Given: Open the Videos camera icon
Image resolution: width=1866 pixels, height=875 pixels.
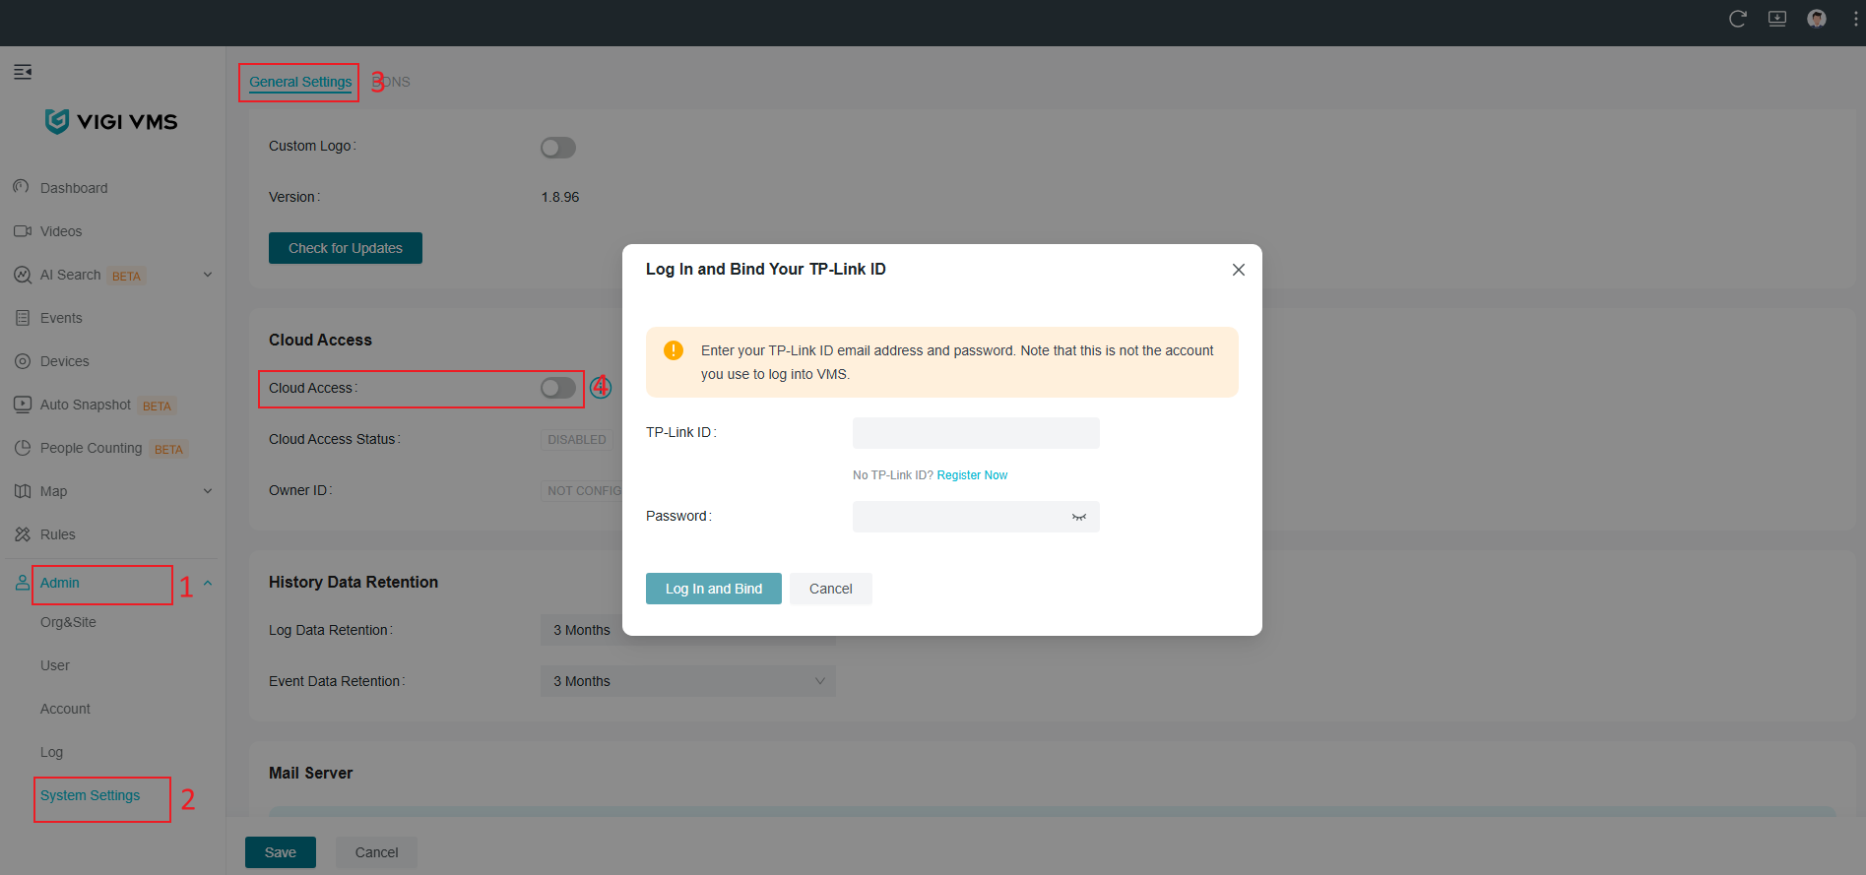Looking at the screenshot, I should 23,231.
